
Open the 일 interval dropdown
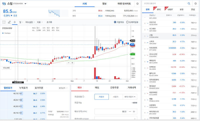tap(21, 22)
